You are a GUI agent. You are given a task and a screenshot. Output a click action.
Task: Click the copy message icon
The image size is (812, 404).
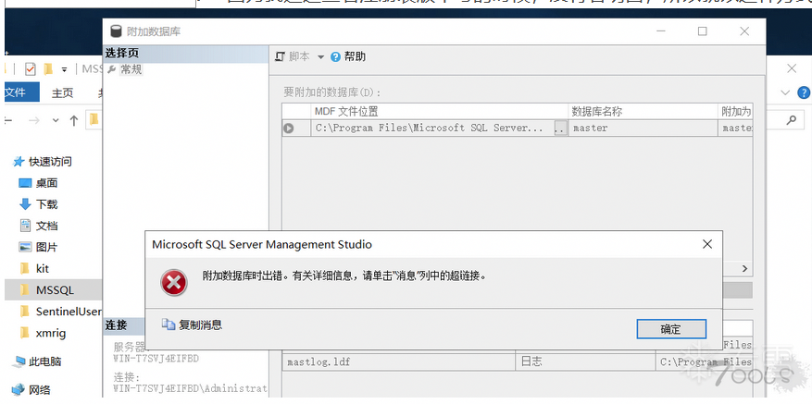pos(168,324)
